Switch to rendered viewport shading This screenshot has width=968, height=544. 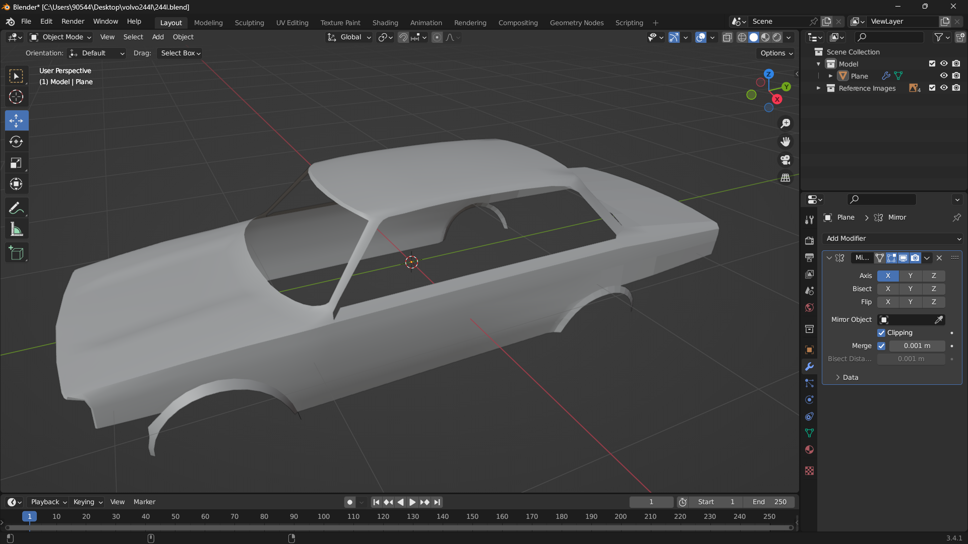[x=777, y=37]
